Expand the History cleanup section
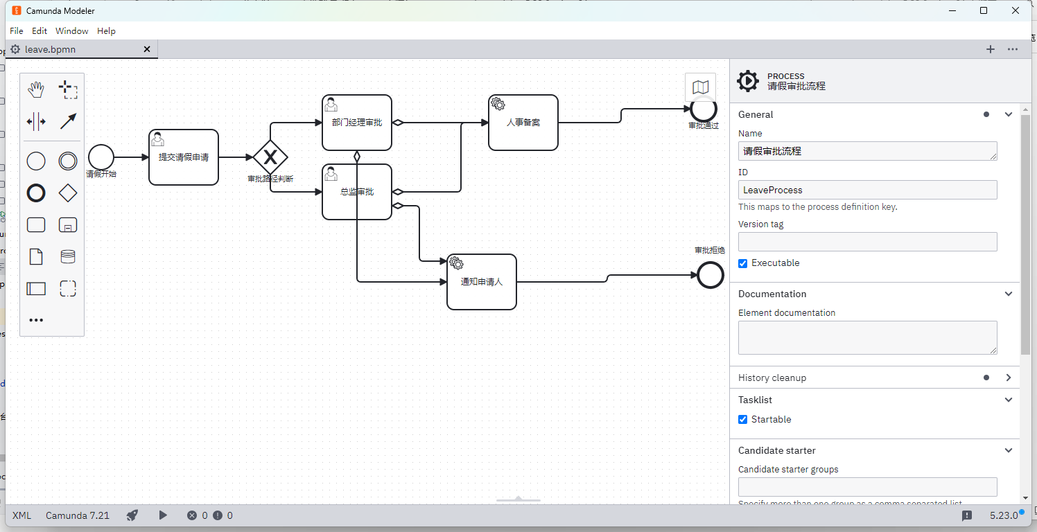1037x532 pixels. tap(1008, 378)
